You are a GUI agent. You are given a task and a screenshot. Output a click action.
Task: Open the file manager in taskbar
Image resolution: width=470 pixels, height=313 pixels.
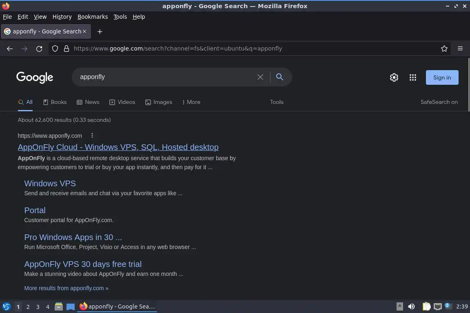[x=59, y=306]
